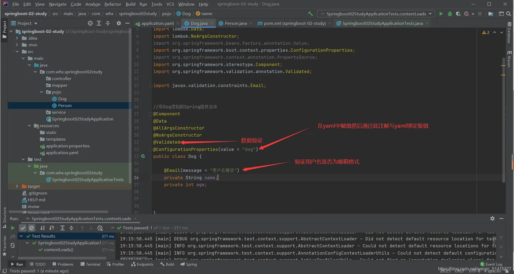Start debugging with the bug icon
514x274 pixels.
pos(450,14)
